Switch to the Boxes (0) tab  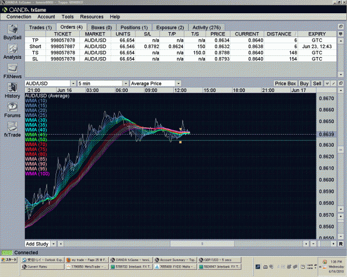(102, 28)
